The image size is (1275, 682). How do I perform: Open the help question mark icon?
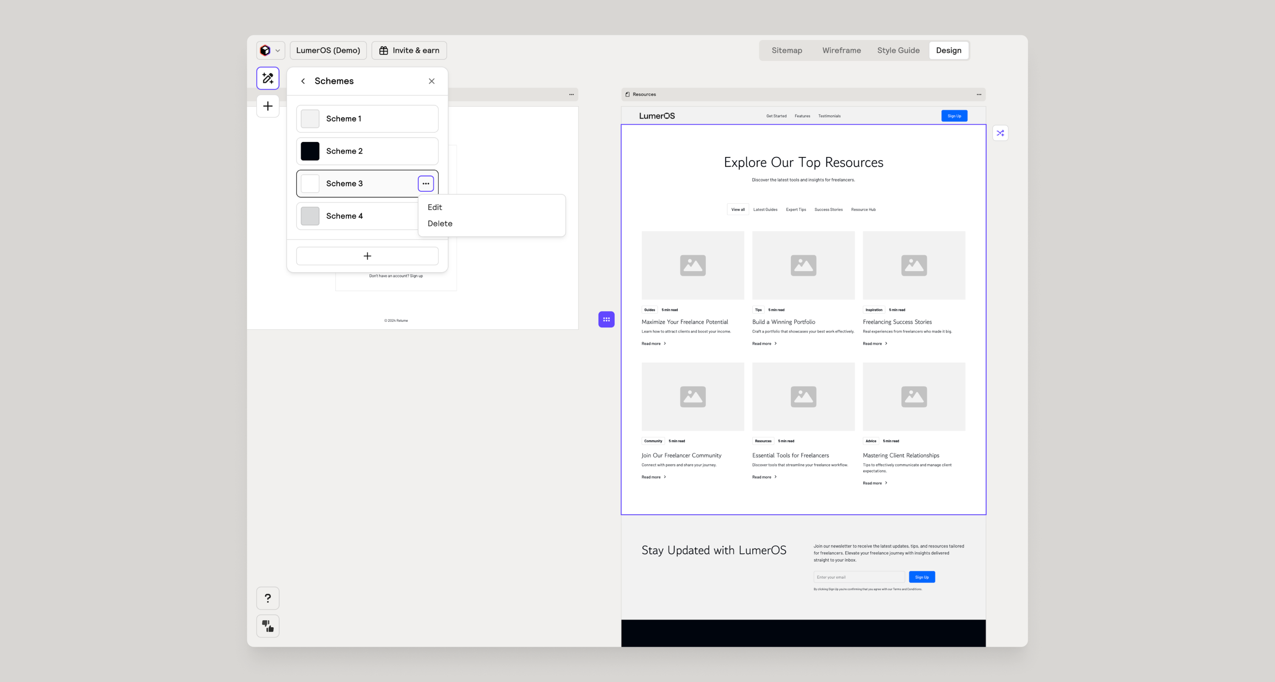click(x=268, y=598)
